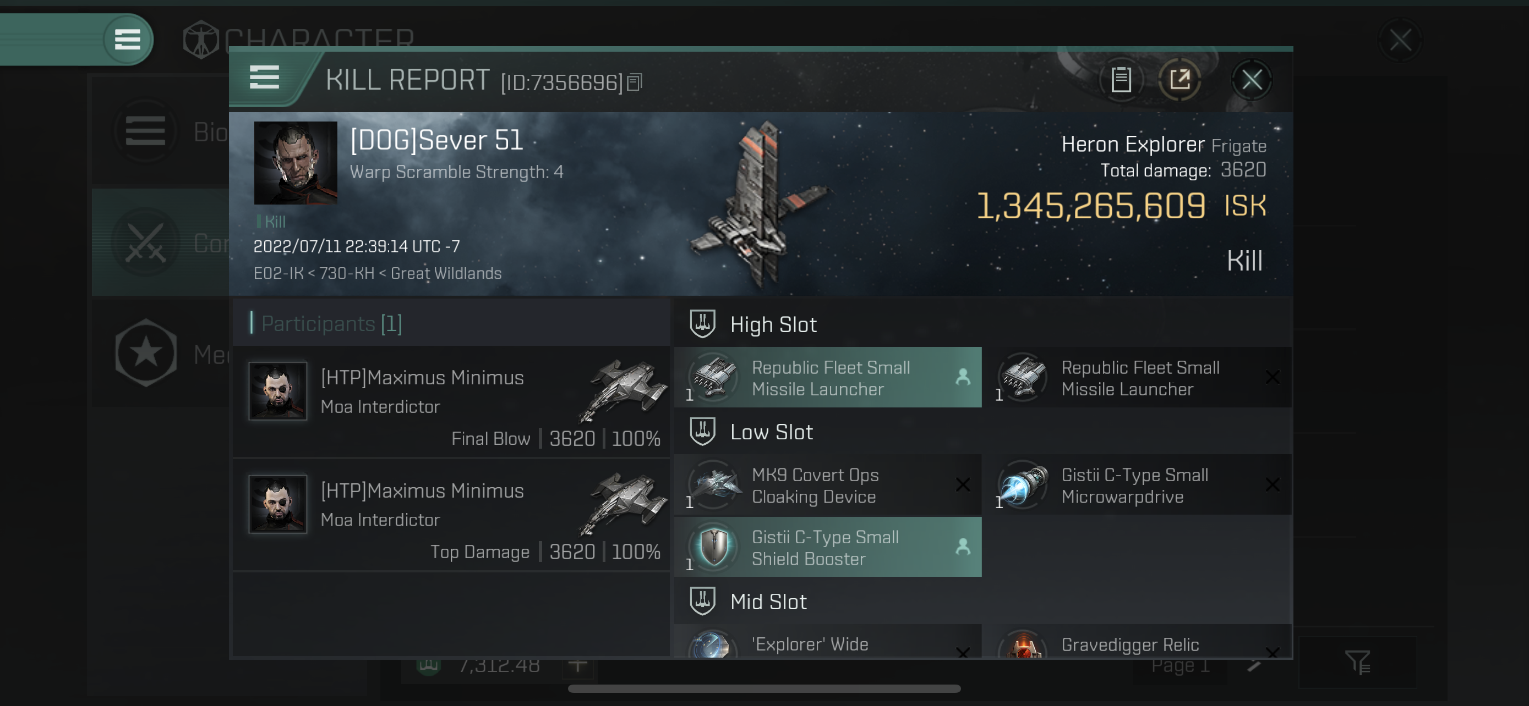
Task: Drag the horizontal scrollbar at bottom
Action: click(x=763, y=691)
